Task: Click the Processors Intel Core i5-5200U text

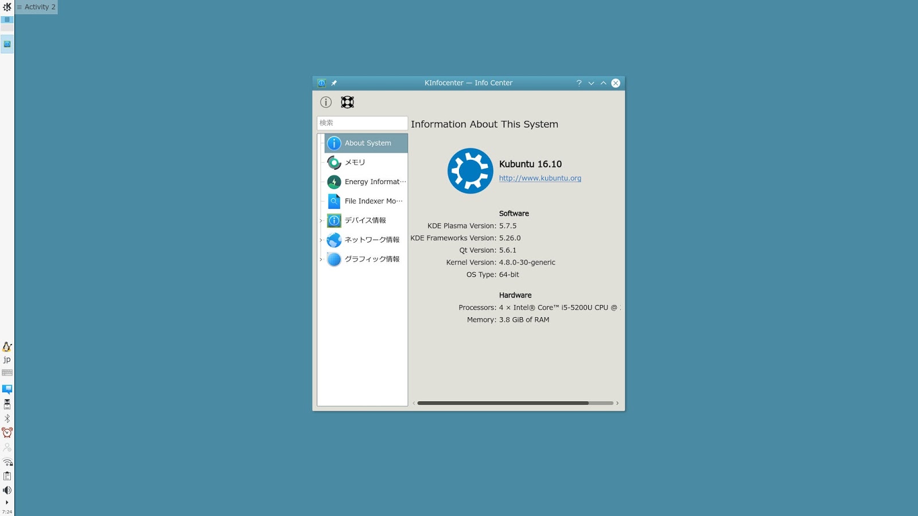Action: [560, 308]
